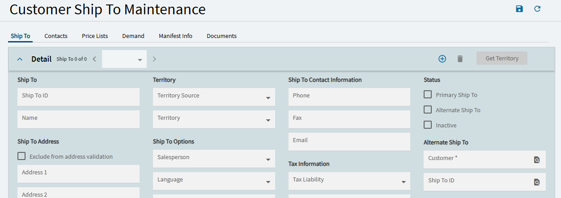Mark the ship to as Inactive

428,125
